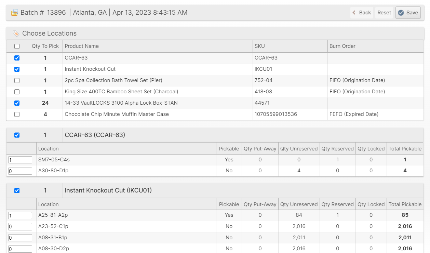Click the Burn Order column header
The height and width of the screenshot is (253, 430).
pyautogui.click(x=342, y=46)
